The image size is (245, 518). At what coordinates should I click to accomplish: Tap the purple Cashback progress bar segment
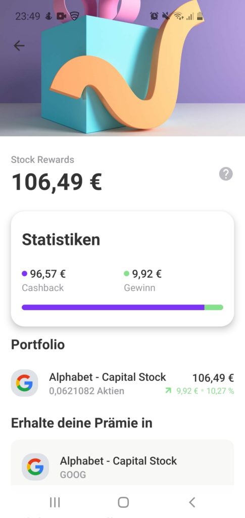pyautogui.click(x=113, y=307)
